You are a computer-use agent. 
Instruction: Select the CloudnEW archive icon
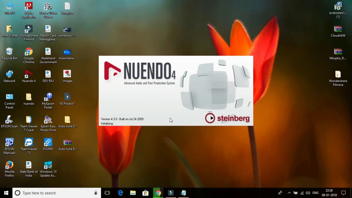338,31
